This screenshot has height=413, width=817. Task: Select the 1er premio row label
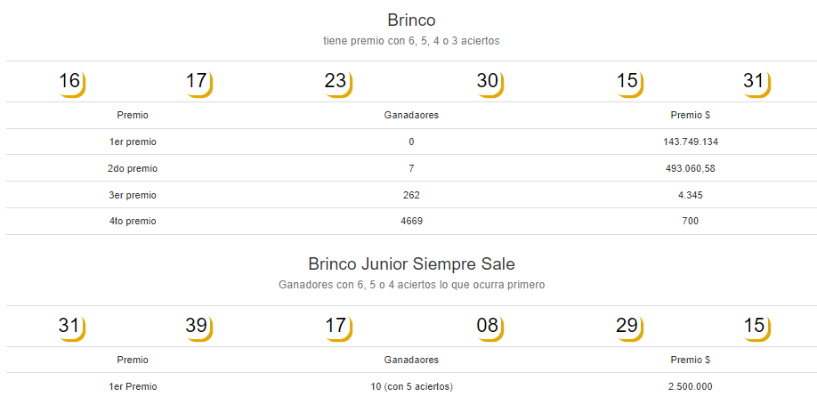coord(133,142)
